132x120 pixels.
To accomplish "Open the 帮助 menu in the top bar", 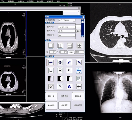I will [x=58, y=1].
